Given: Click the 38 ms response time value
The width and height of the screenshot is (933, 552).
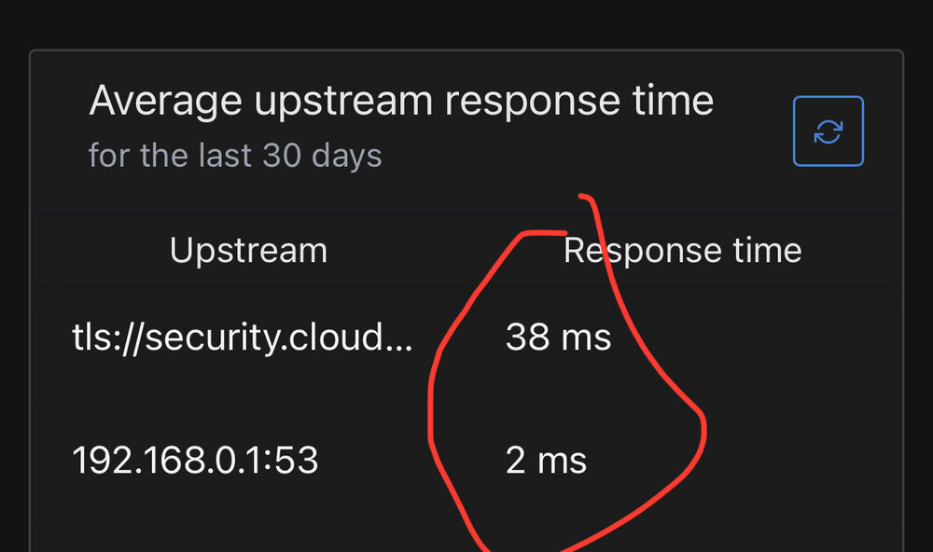Looking at the screenshot, I should tap(558, 338).
